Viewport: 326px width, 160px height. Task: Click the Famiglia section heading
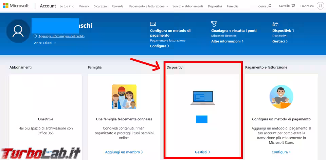pyautogui.click(x=95, y=67)
